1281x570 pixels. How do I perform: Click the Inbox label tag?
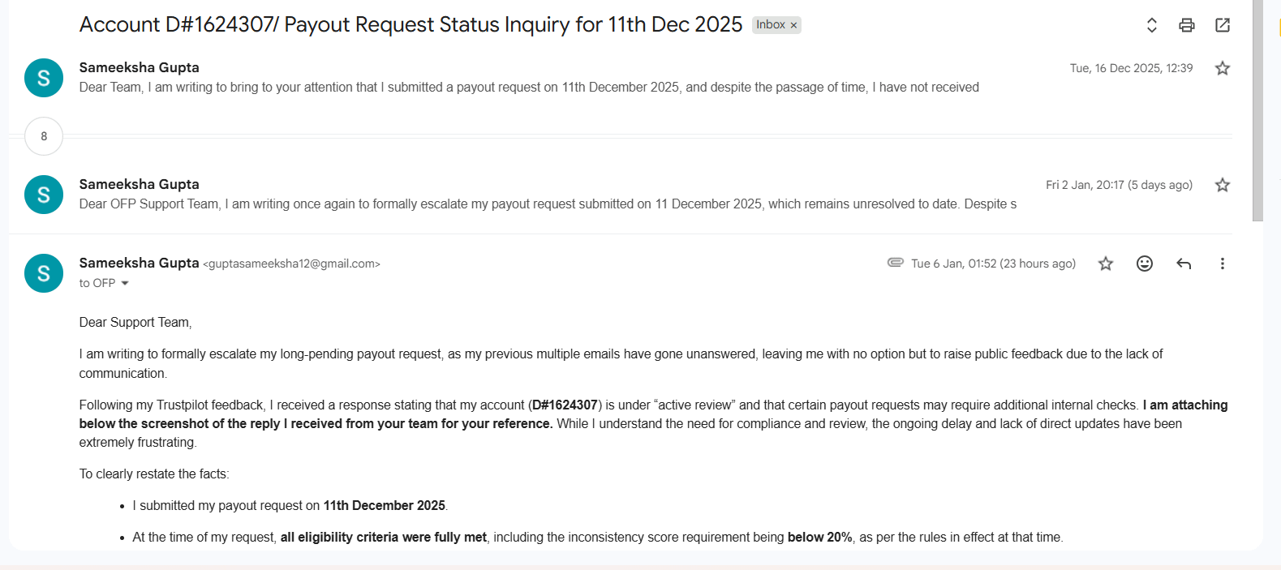point(770,25)
